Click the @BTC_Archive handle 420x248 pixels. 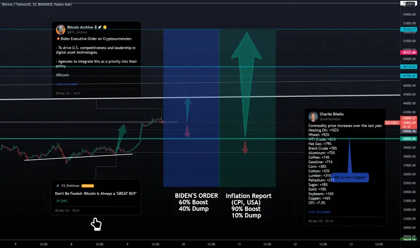tap(77, 32)
